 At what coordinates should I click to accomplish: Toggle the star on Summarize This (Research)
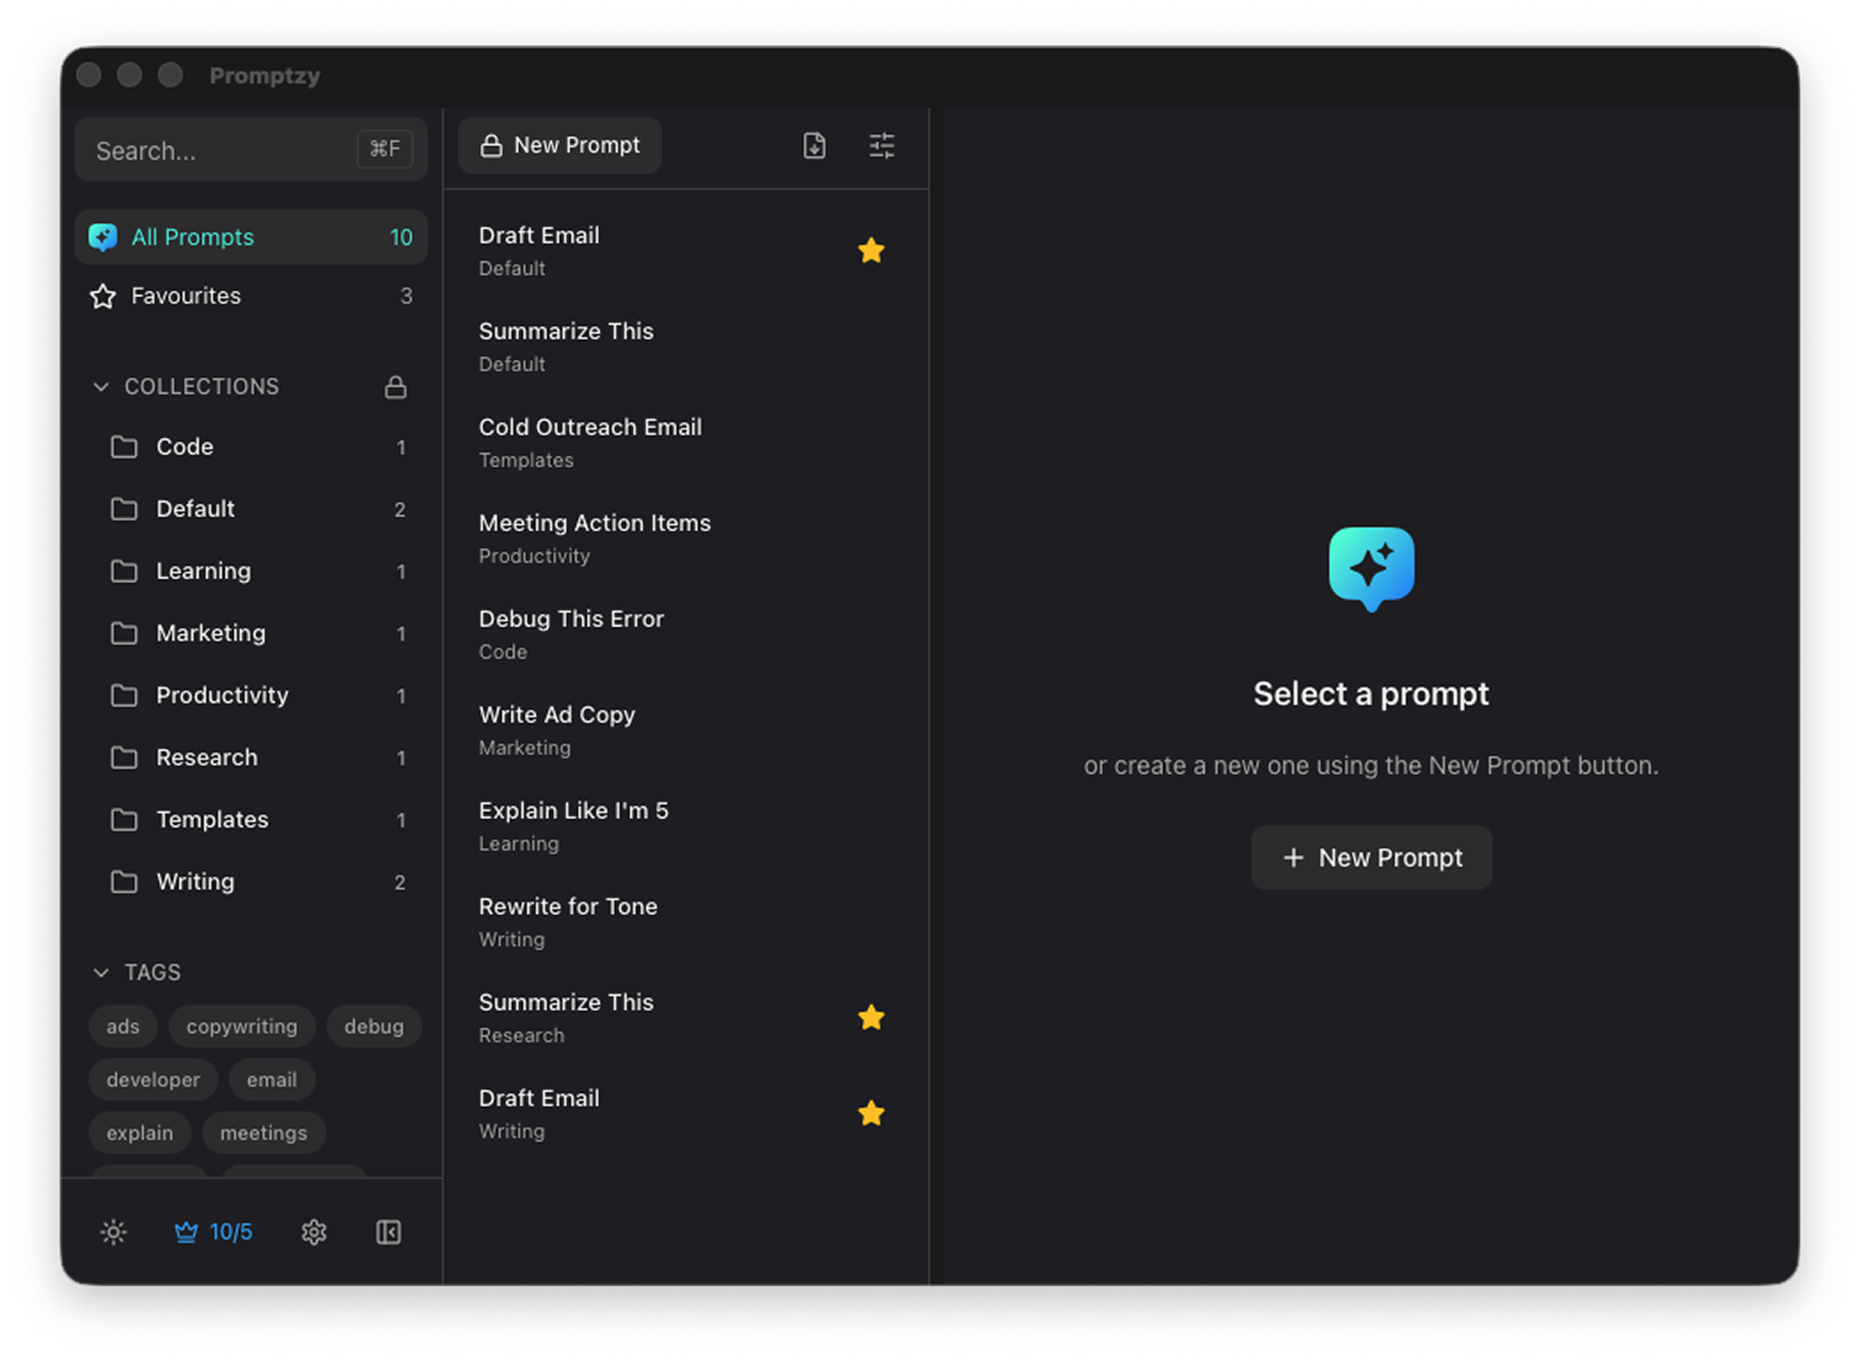871,1017
